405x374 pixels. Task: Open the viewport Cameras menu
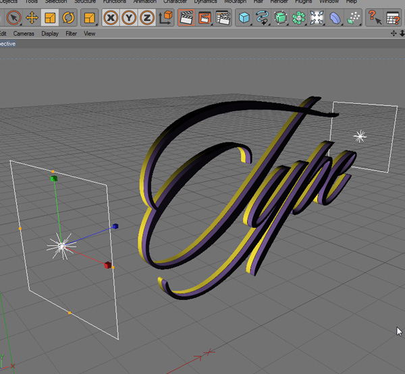[24, 33]
